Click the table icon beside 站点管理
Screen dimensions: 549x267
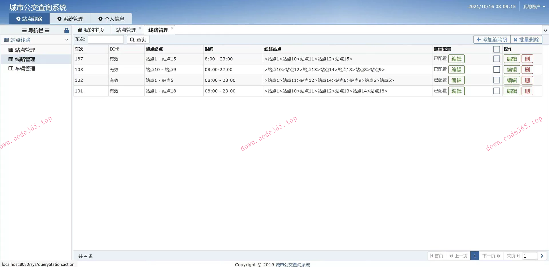pos(11,50)
